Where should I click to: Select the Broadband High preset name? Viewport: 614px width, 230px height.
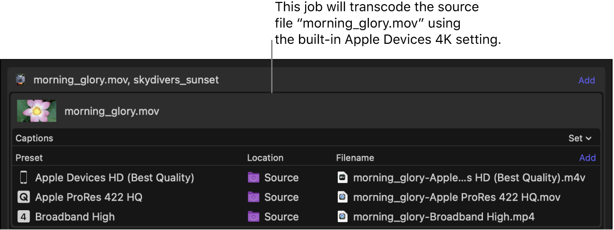[x=75, y=217]
